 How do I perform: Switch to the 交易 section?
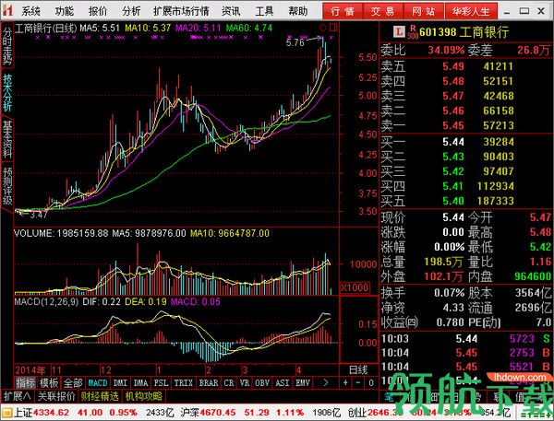(x=382, y=11)
